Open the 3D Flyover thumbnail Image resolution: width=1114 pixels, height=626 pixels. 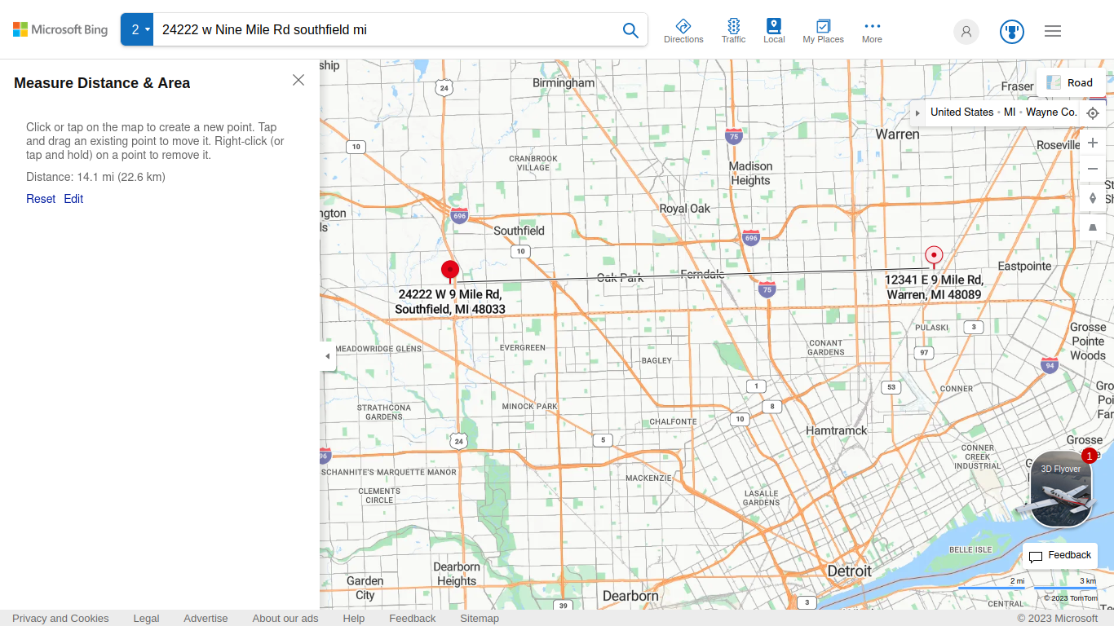1060,489
